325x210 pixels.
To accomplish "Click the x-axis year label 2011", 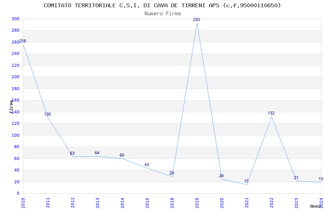I will pos(48,203).
